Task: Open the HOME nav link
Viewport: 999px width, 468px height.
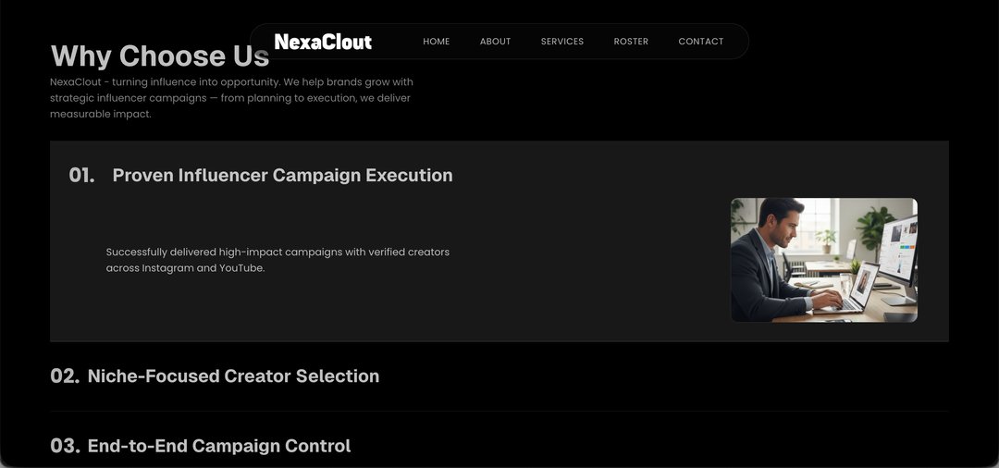Action: (436, 42)
